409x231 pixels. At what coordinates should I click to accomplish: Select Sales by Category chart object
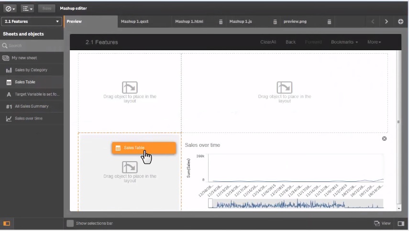click(32, 70)
